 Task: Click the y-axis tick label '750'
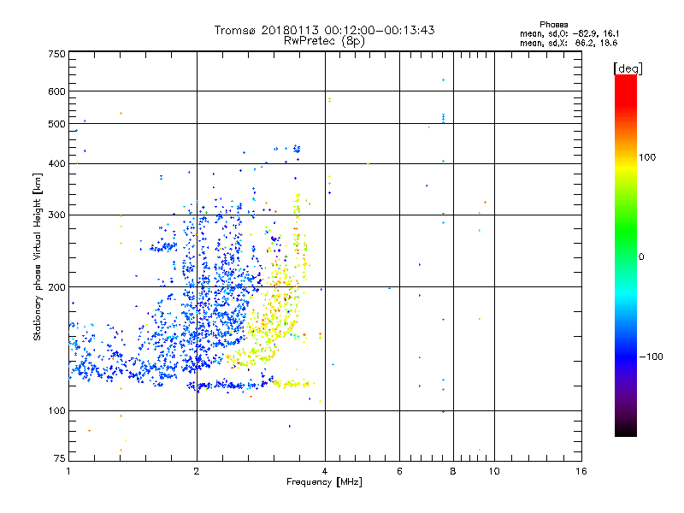(57, 54)
